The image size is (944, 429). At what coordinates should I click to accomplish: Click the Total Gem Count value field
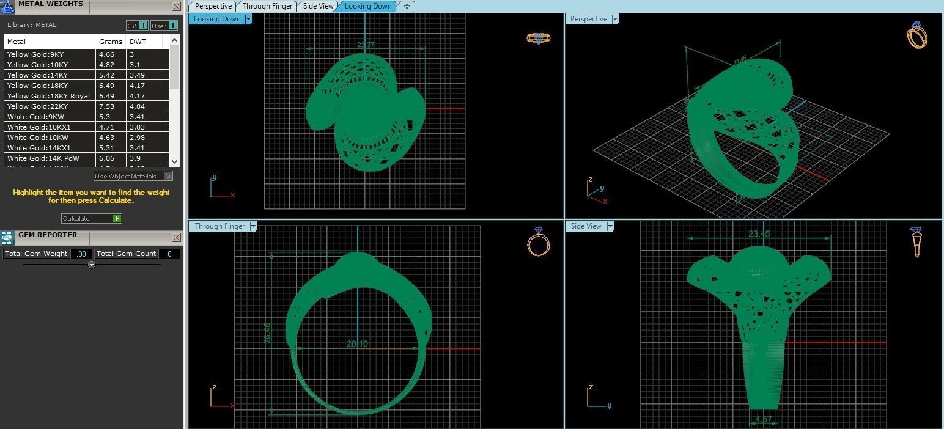coord(169,254)
